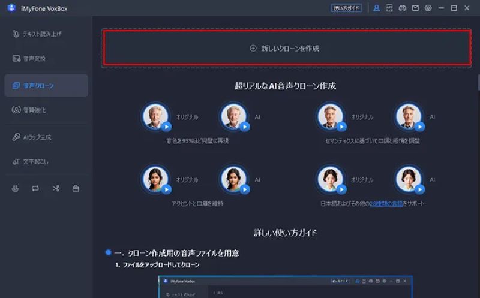Play the original sample for セマンティクスに基づいて口調と感情を調整

point(341,127)
